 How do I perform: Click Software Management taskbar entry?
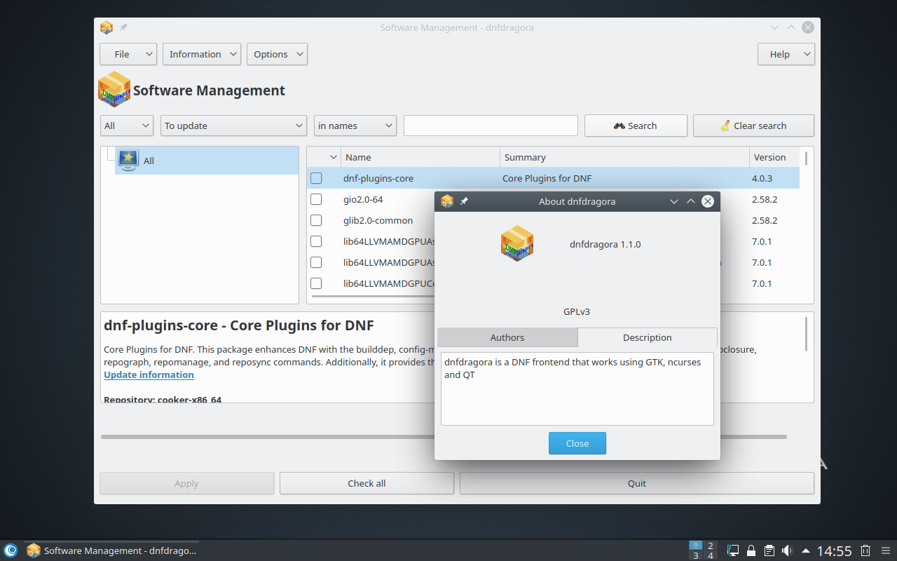click(112, 550)
